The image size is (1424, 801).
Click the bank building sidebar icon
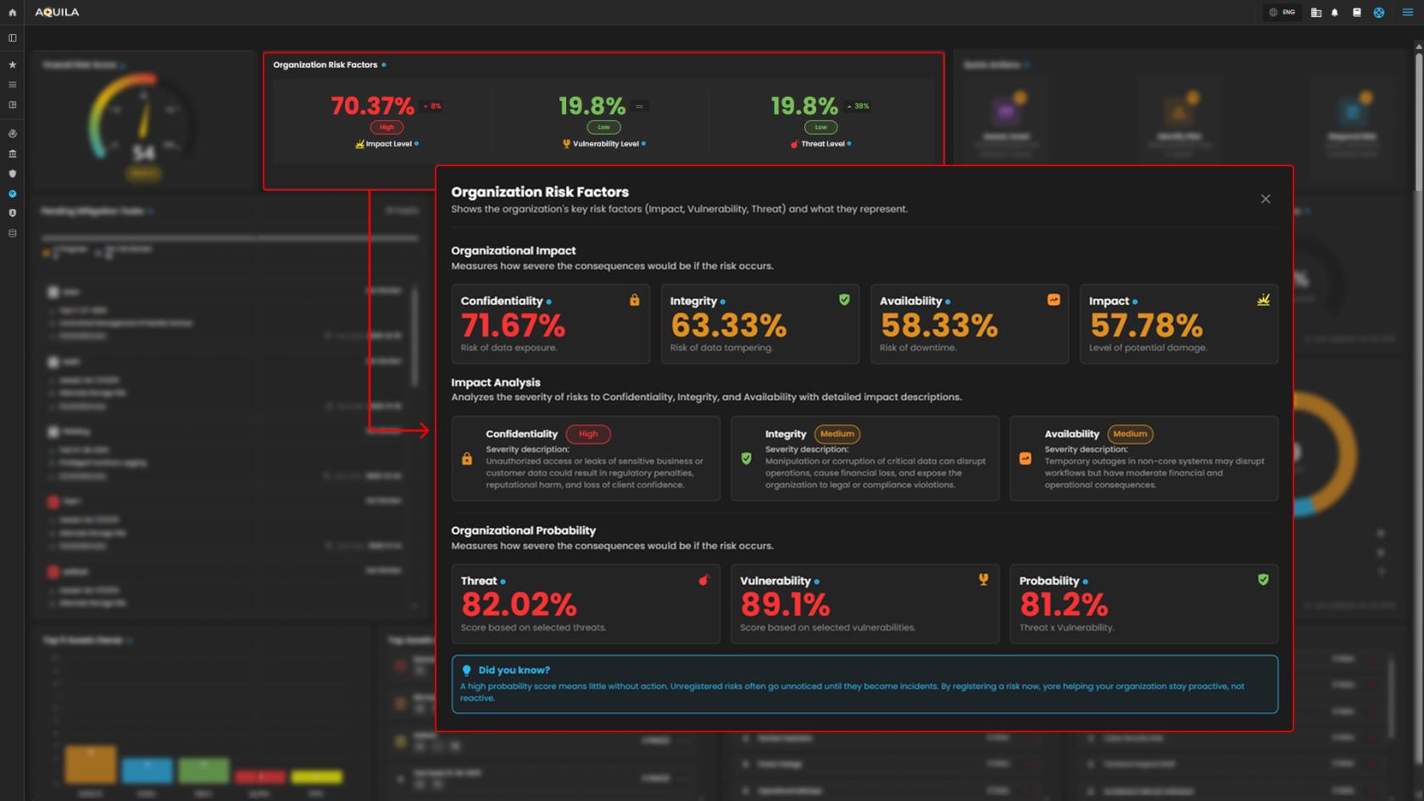click(x=12, y=153)
